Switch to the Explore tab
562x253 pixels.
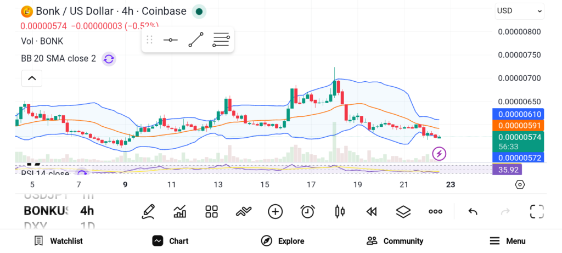[x=283, y=241]
